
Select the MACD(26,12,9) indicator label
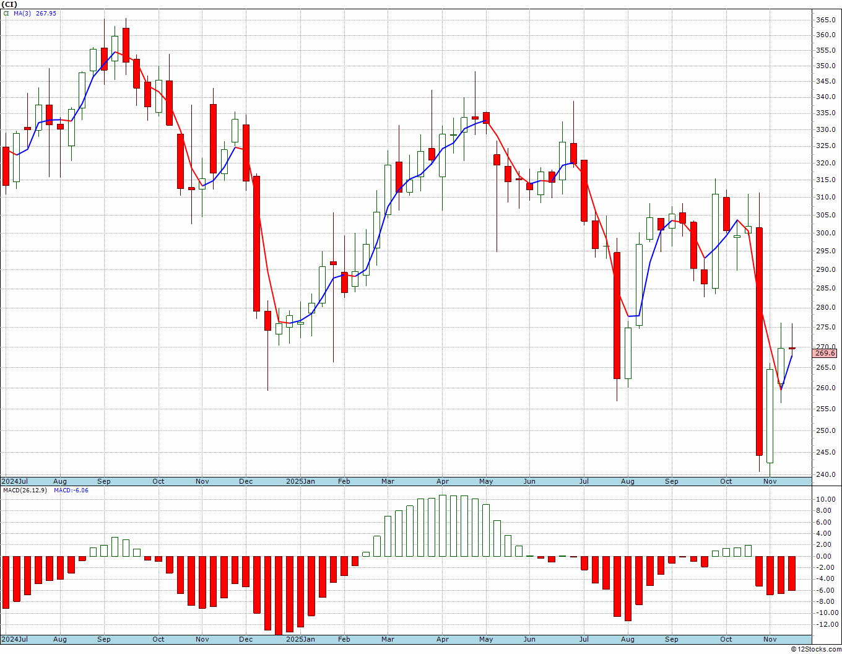coord(26,490)
